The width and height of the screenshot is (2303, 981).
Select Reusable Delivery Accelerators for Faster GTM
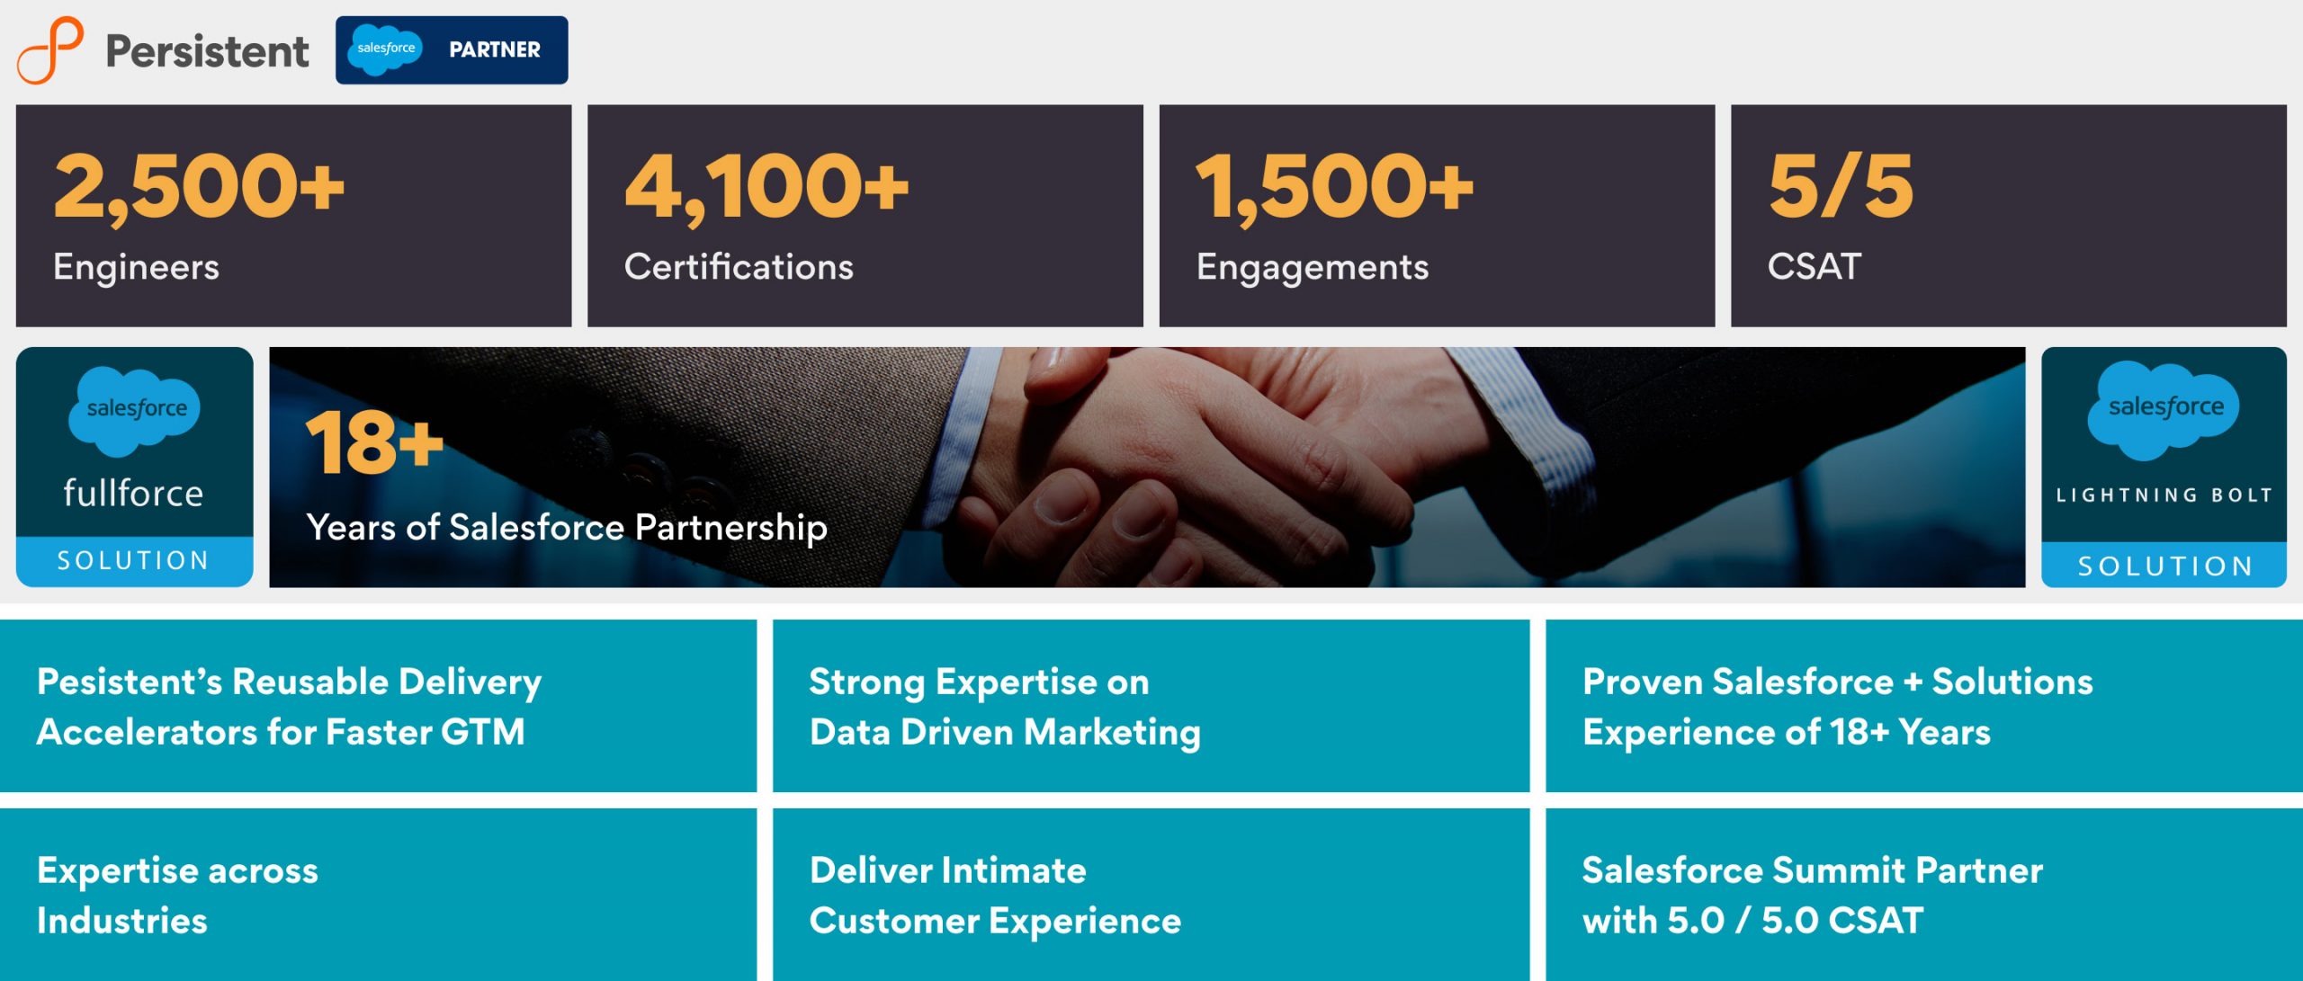[x=378, y=706]
